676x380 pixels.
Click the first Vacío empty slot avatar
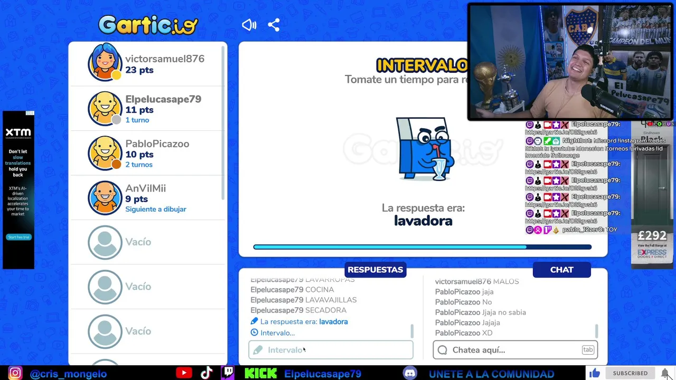click(105, 242)
